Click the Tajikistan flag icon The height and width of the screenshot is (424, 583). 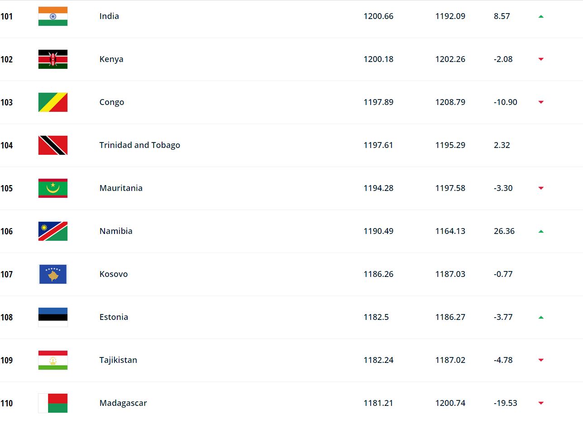[53, 360]
